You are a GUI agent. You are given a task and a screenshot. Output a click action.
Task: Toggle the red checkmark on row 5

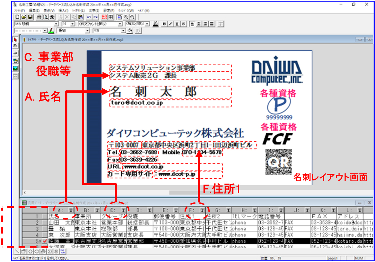click(x=45, y=241)
